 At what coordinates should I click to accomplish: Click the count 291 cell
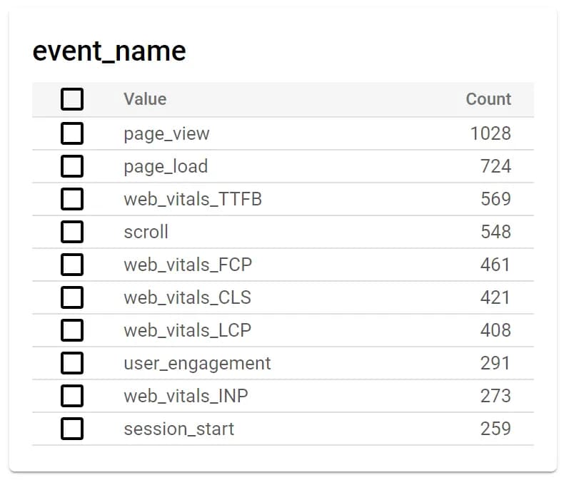495,363
